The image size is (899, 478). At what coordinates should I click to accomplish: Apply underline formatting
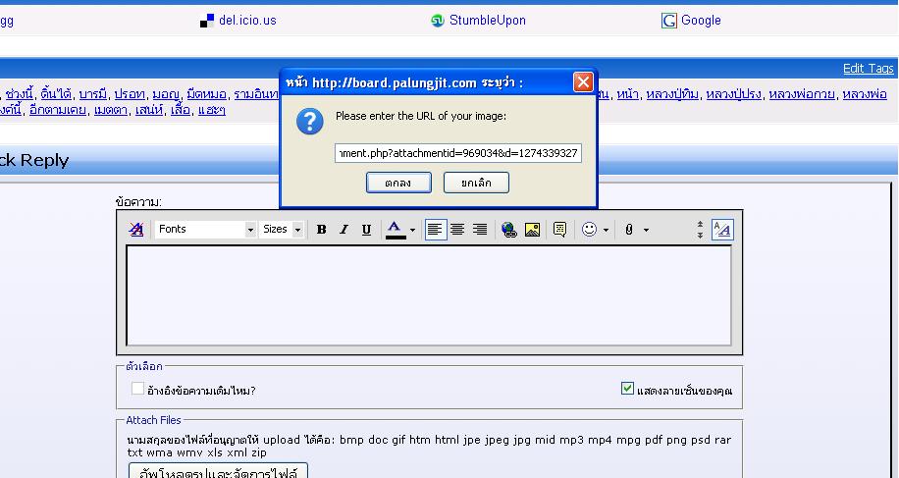366,230
